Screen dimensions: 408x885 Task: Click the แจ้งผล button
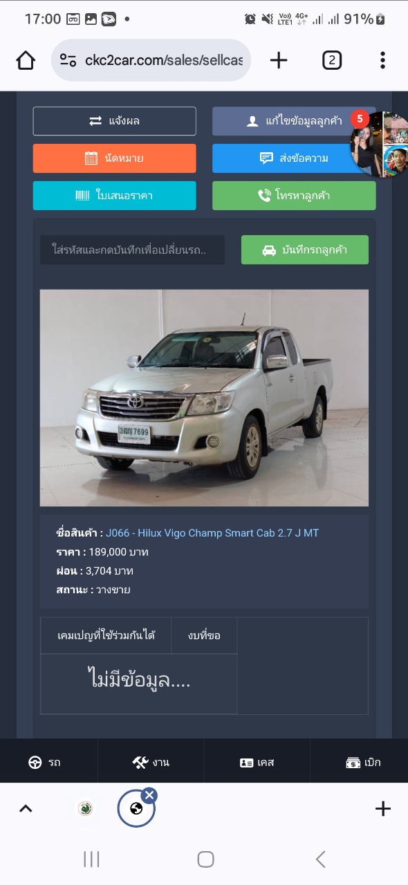(115, 121)
